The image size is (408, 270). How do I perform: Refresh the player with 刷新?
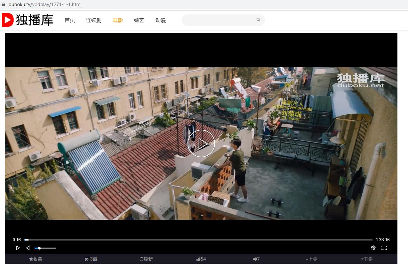click(x=146, y=259)
